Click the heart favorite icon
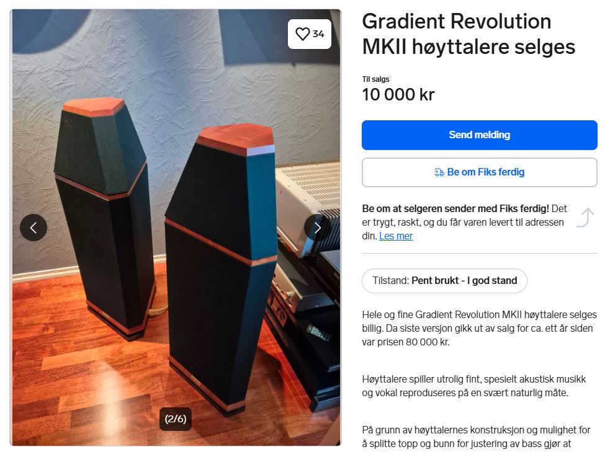 303,34
